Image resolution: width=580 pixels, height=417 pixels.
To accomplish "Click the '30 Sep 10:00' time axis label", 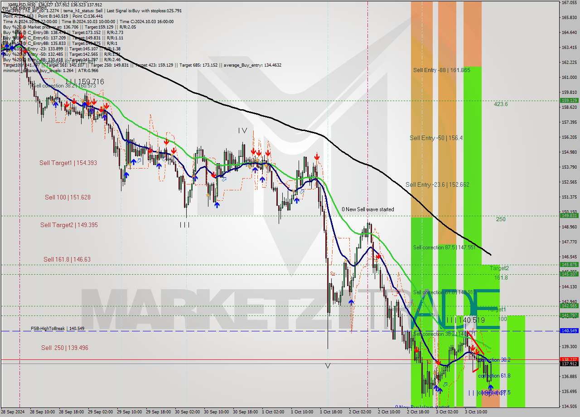I will click(x=216, y=412).
